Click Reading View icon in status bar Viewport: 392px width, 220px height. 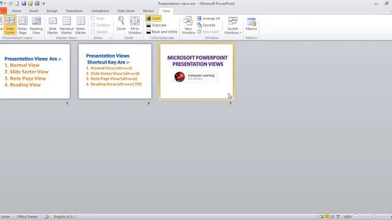click(332, 217)
